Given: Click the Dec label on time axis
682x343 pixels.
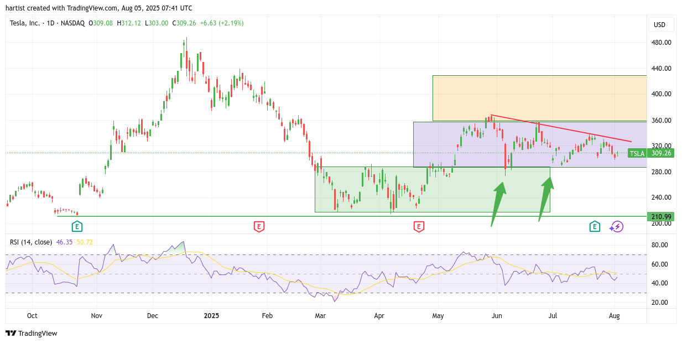Looking at the screenshot, I should point(153,316).
